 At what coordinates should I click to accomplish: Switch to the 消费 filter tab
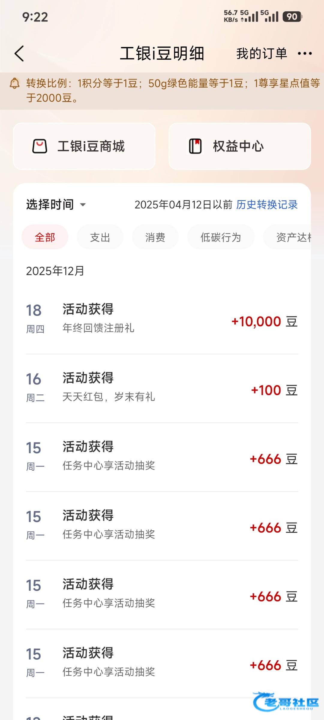tap(155, 237)
